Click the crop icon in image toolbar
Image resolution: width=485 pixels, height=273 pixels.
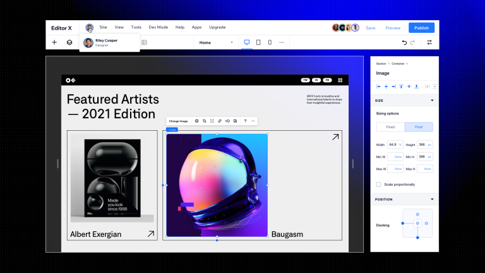(x=204, y=121)
